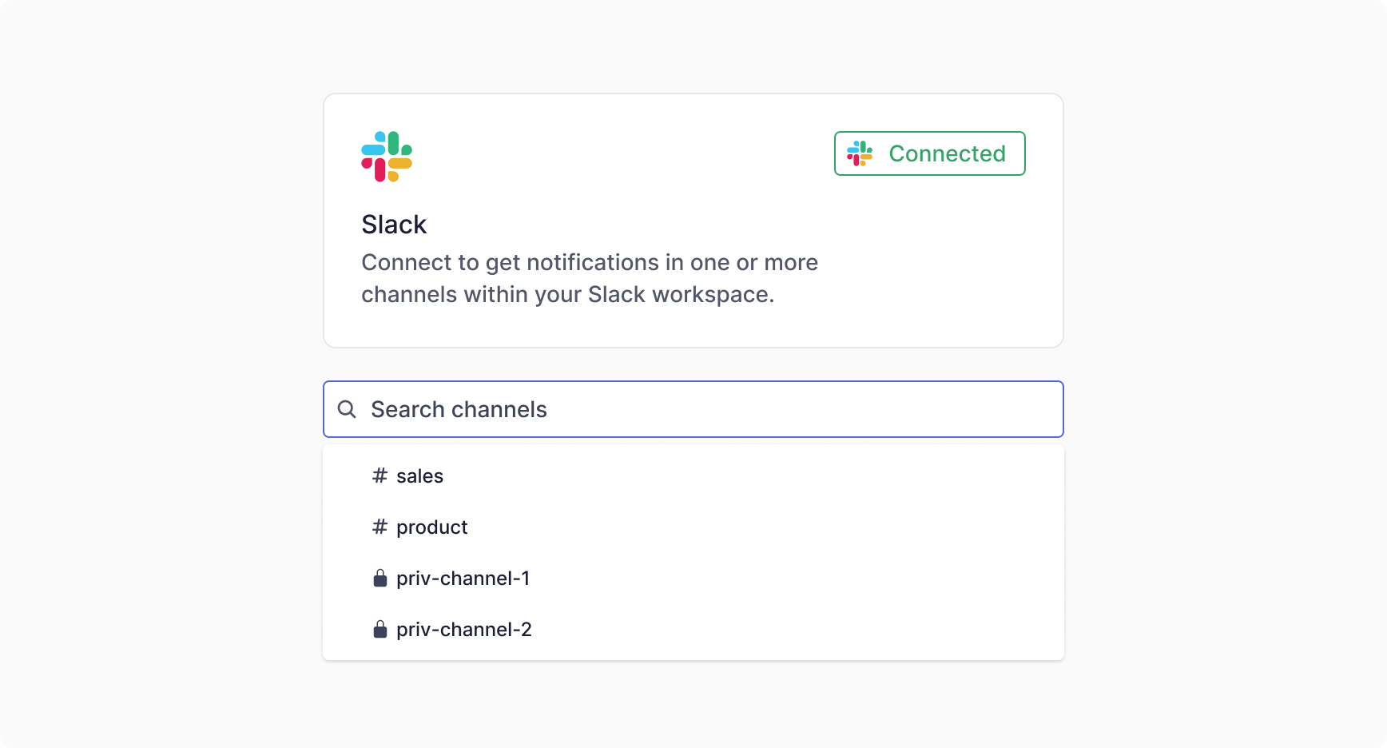Expand the channel suggestions list
This screenshot has width=1387, height=748.
(x=693, y=552)
